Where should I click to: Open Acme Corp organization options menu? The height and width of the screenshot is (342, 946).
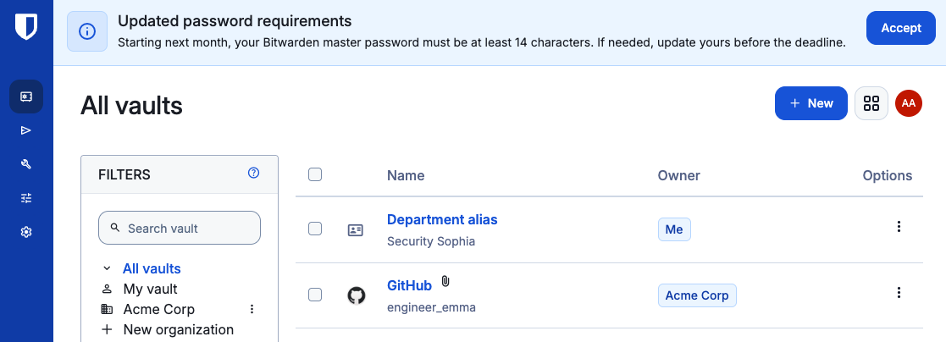point(252,310)
